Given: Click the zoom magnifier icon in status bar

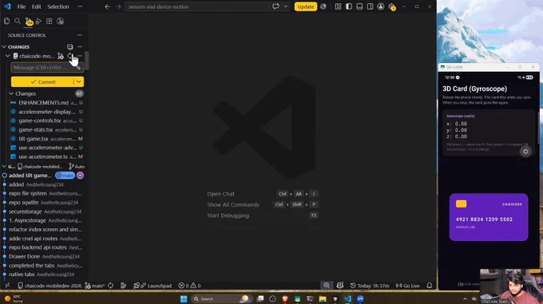Looking at the screenshot, I should coord(327,286).
